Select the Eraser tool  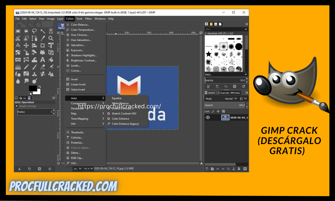click(42, 67)
